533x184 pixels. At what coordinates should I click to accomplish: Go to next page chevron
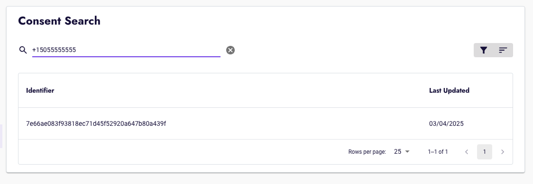pos(503,152)
